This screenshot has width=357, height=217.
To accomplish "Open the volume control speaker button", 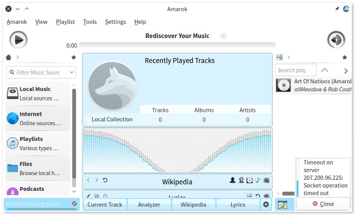I will [x=336, y=40].
